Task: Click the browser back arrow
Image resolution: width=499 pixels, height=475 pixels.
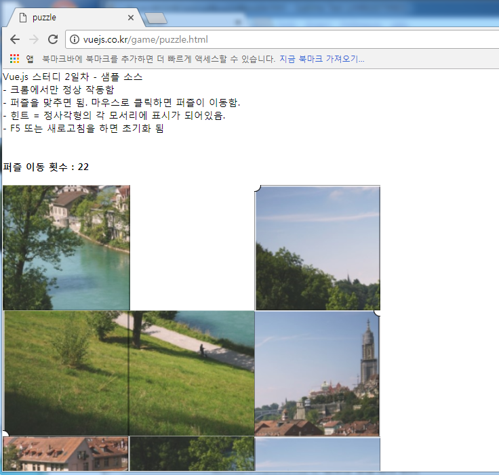Action: [x=15, y=39]
